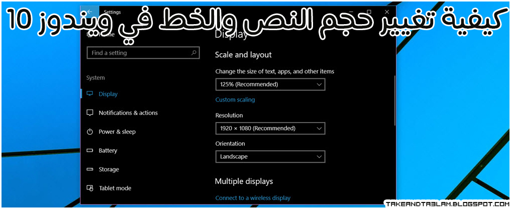The height and width of the screenshot is (209, 511).
Task: Select Storage in the System list
Action: (109, 169)
